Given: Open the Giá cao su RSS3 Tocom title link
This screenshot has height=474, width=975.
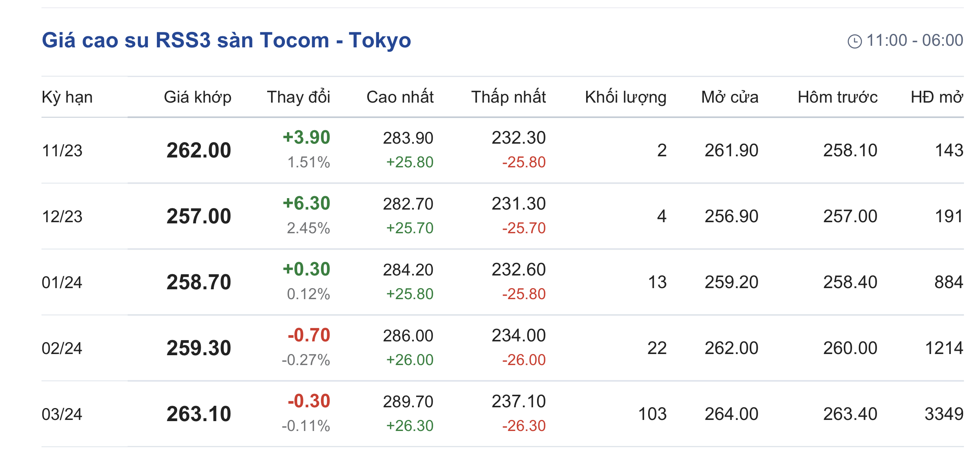Looking at the screenshot, I should tap(226, 40).
